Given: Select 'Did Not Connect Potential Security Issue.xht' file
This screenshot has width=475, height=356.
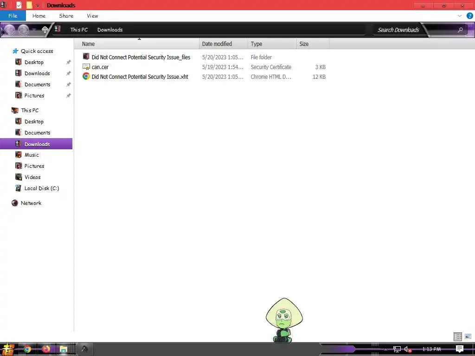Looking at the screenshot, I should coord(140,76).
